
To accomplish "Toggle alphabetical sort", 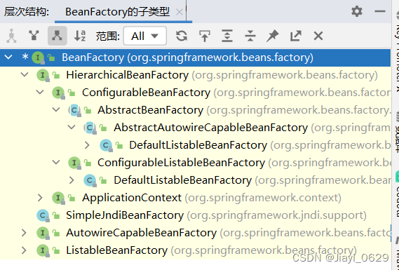I will (x=80, y=36).
